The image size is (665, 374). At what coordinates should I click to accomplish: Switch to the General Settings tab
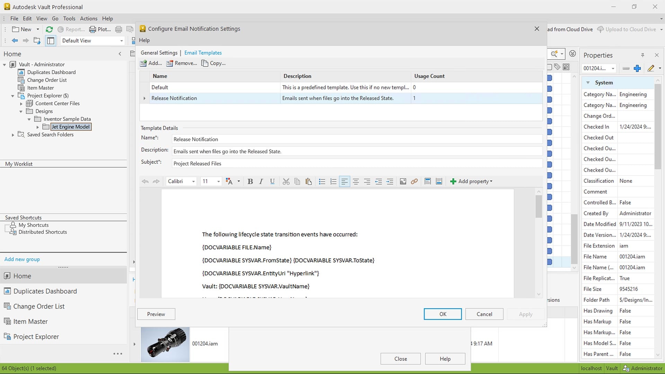[159, 53]
